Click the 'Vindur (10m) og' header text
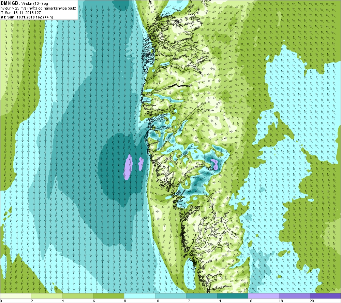Image resolution: width=341 pixels, height=303 pixels. (x=35, y=4)
